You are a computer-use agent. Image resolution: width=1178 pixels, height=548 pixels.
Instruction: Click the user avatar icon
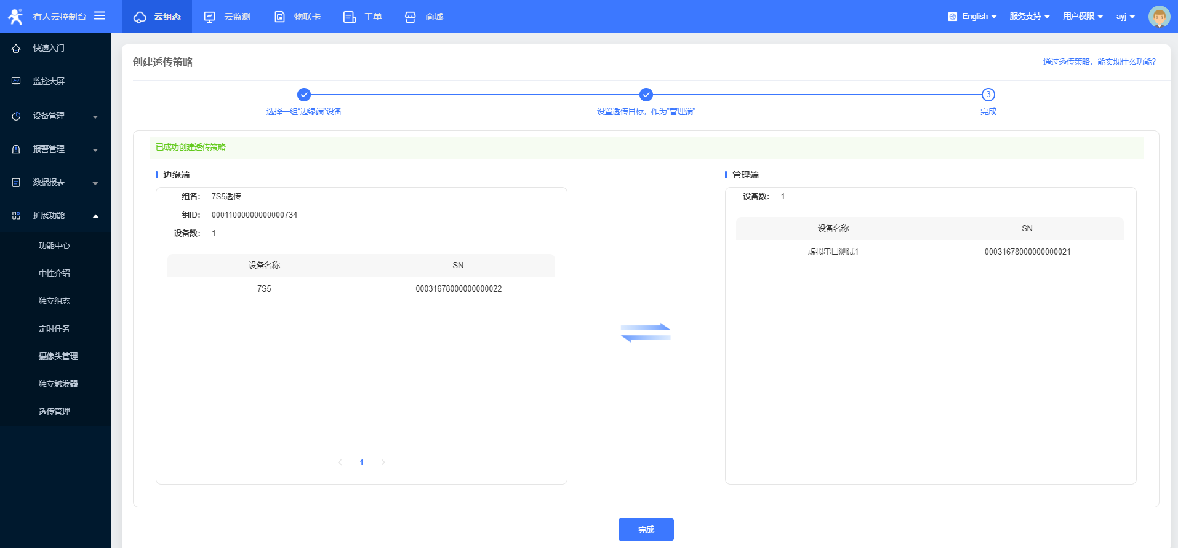tap(1159, 17)
